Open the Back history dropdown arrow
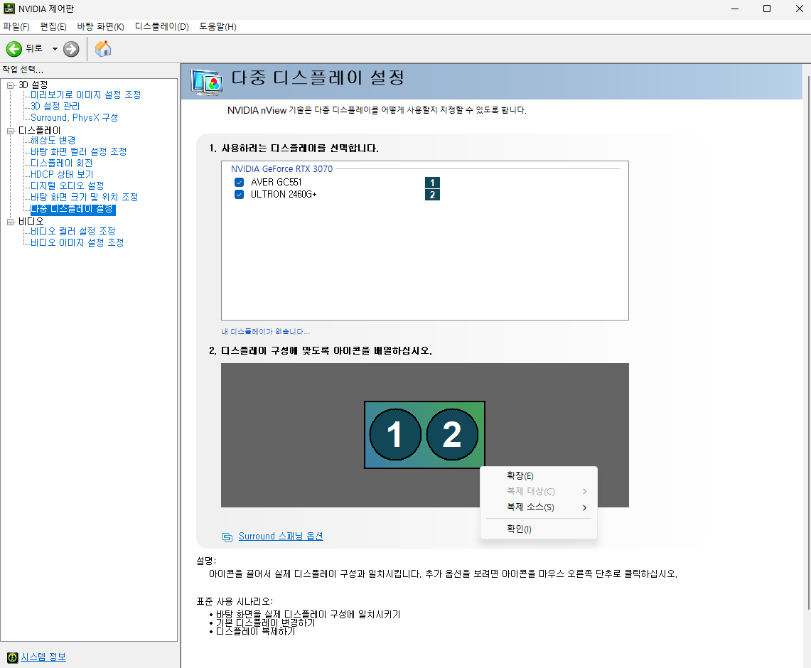Viewport: 811px width, 668px height. point(55,49)
